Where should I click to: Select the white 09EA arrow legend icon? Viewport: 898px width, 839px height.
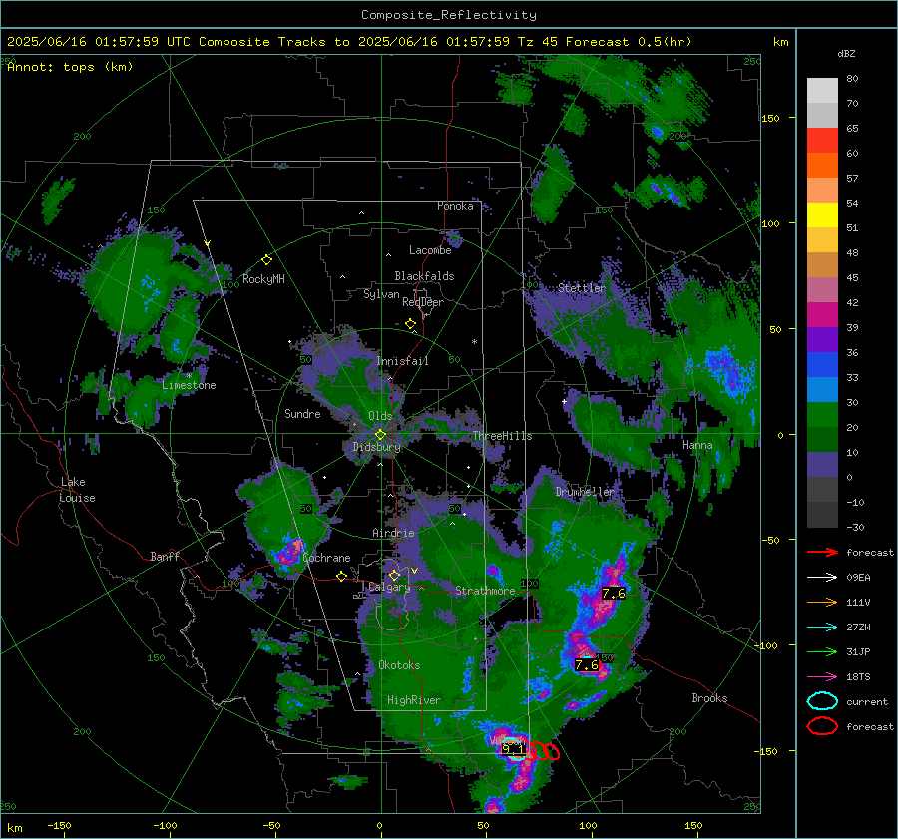pos(822,577)
